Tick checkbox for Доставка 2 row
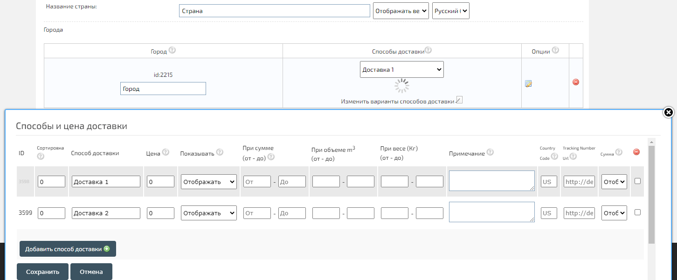 click(637, 212)
